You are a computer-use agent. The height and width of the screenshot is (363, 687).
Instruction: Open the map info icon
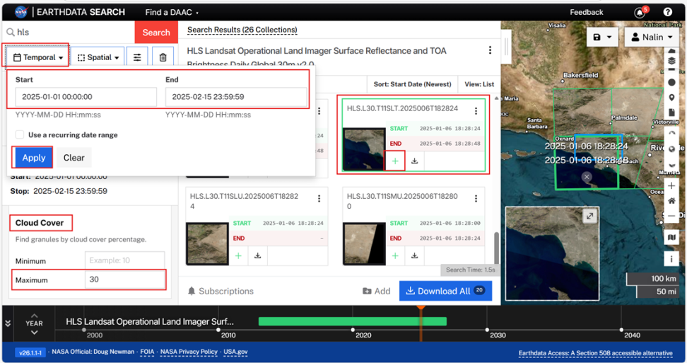[671, 259]
